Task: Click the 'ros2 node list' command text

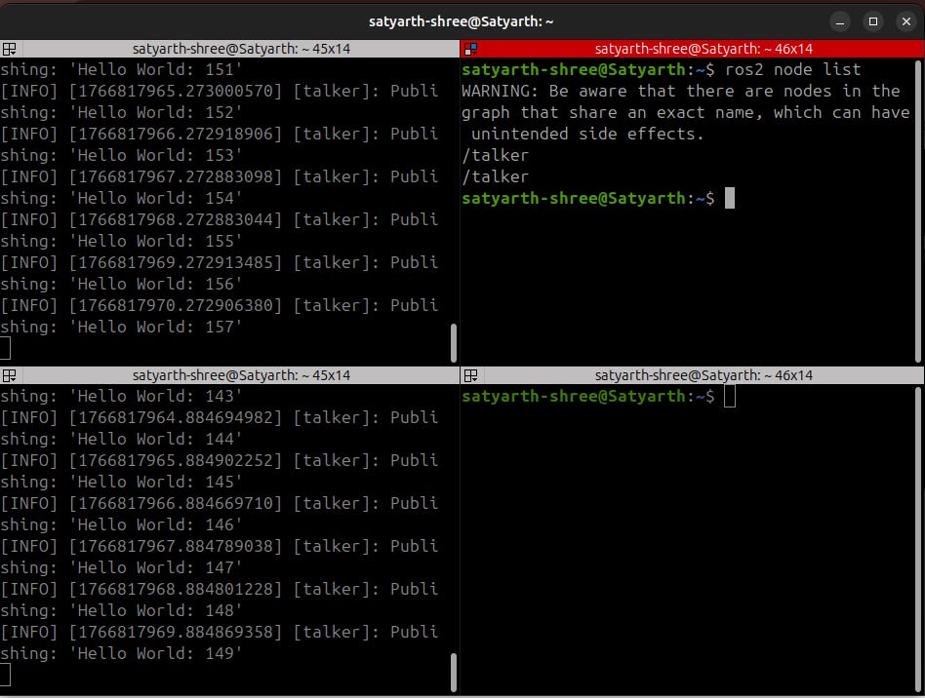Action: tap(793, 69)
